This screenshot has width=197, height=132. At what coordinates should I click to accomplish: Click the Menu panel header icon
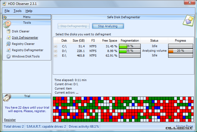(x=5, y=17)
